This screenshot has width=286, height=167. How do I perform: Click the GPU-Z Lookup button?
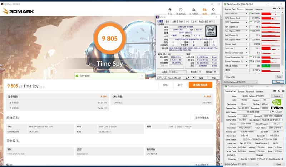277,96
